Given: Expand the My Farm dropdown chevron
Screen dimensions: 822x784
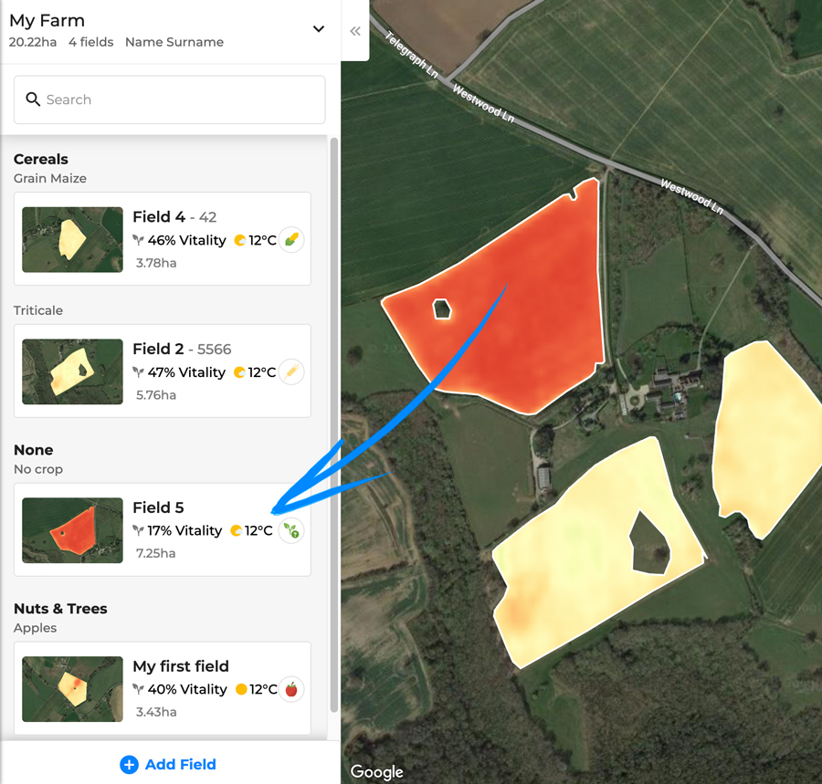Looking at the screenshot, I should pos(318,28).
